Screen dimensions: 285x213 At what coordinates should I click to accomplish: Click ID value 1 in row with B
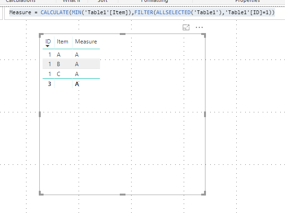click(49, 64)
